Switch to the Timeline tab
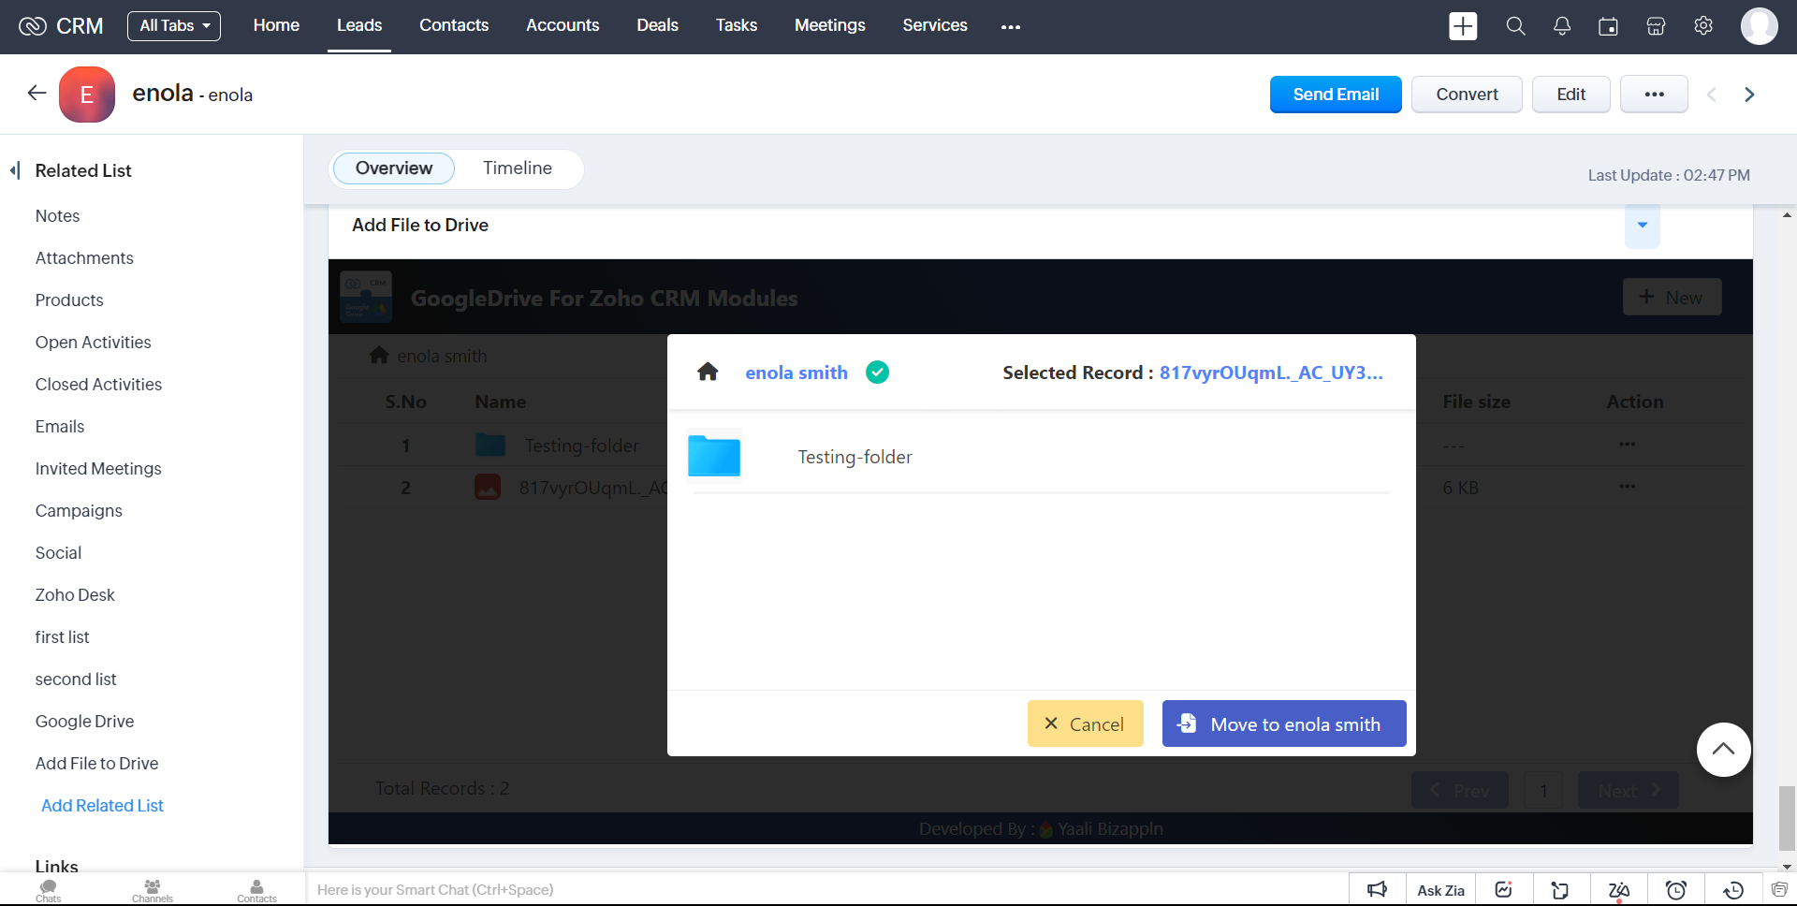Viewport: 1797px width, 906px height. pyautogui.click(x=517, y=168)
